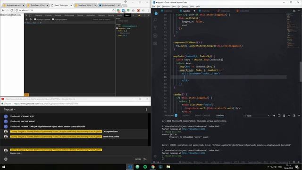The width and height of the screenshot is (302, 170).
Task: Open the Debug menu in VS Code
Action: pos(185,6)
